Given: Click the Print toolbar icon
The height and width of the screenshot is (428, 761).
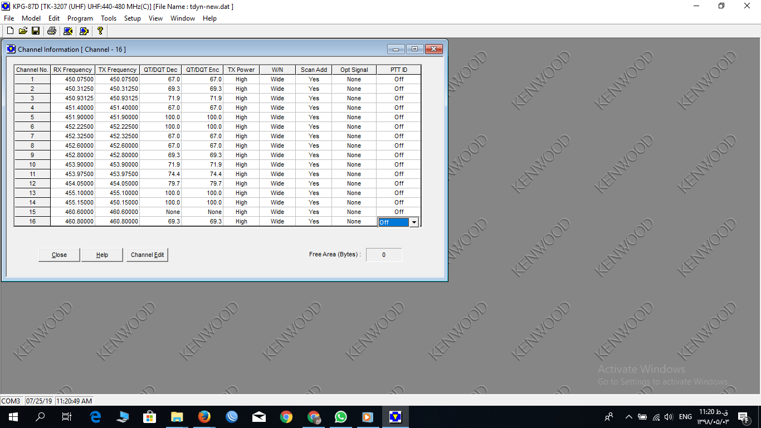Looking at the screenshot, I should [x=52, y=31].
